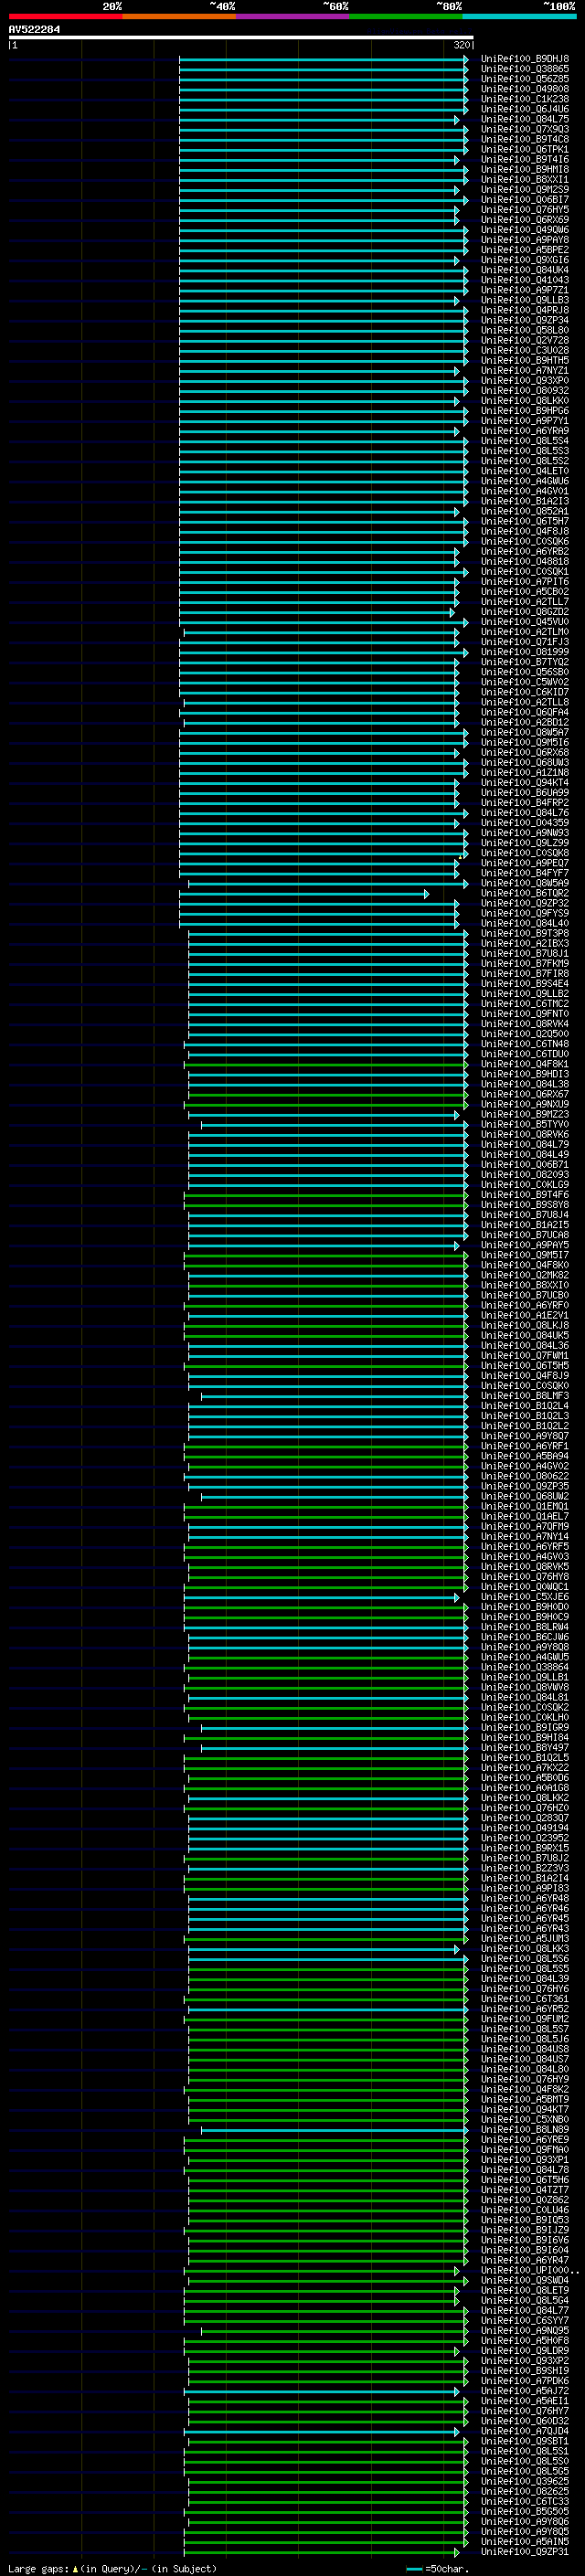585x2576 pixels.
Task: Click the orange ~40% identity legend bar
Action: point(179,16)
